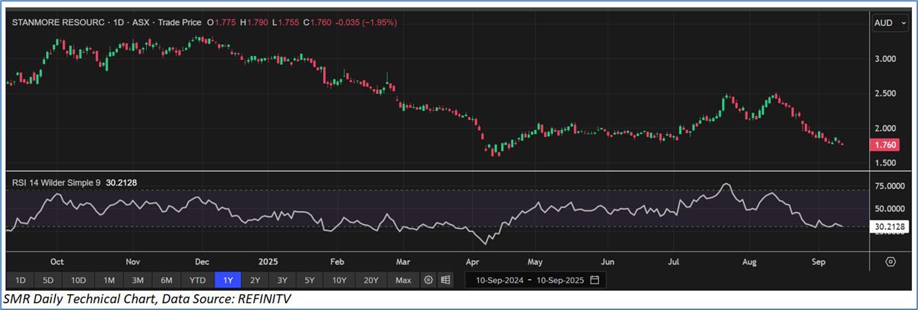Click the STANMORE RESOURC chart title
Image resolution: width=918 pixels, height=310 pixels.
pos(58,23)
